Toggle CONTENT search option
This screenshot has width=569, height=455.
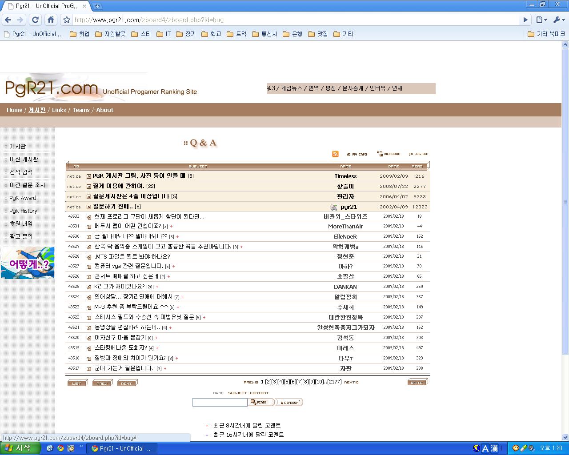tap(259, 393)
